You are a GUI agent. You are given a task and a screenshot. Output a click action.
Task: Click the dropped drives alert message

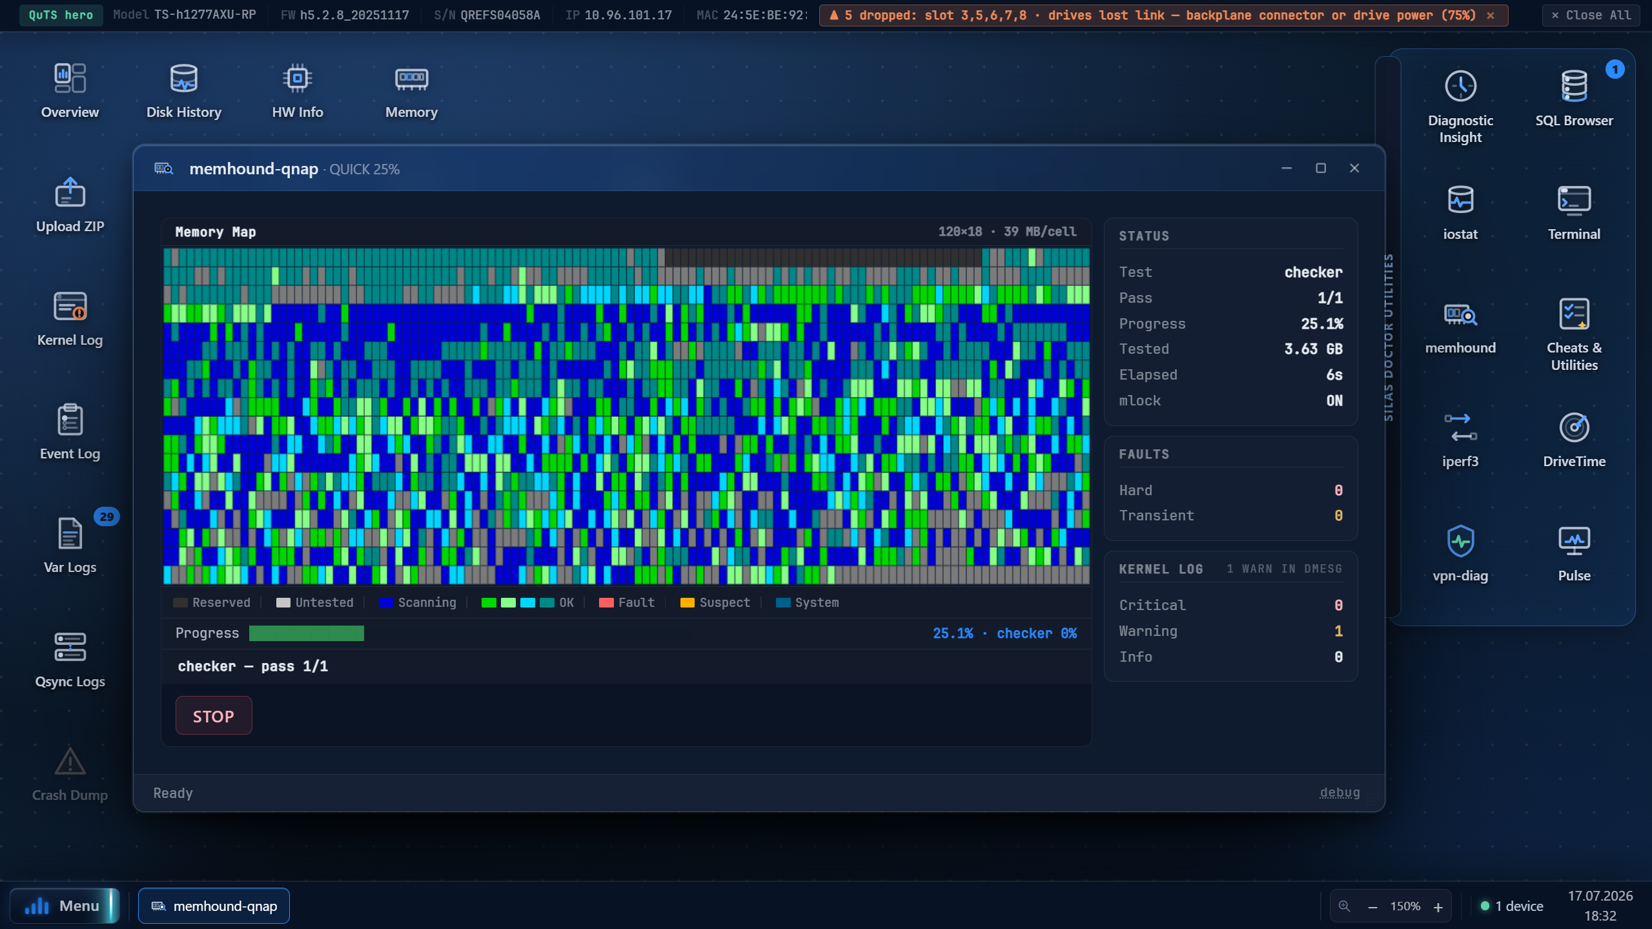point(1160,15)
